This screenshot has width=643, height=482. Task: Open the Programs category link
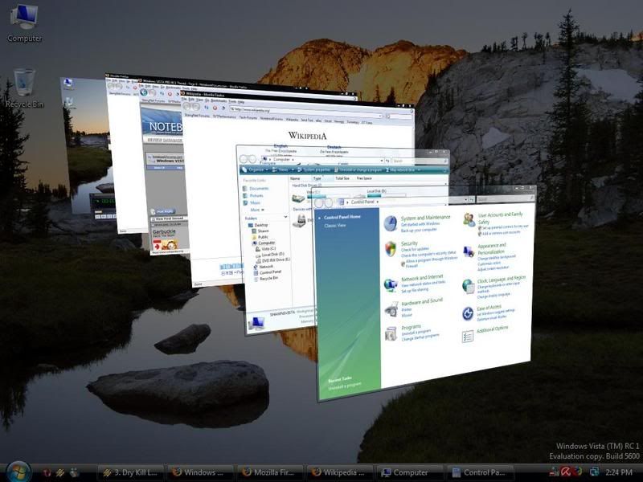coord(412,327)
